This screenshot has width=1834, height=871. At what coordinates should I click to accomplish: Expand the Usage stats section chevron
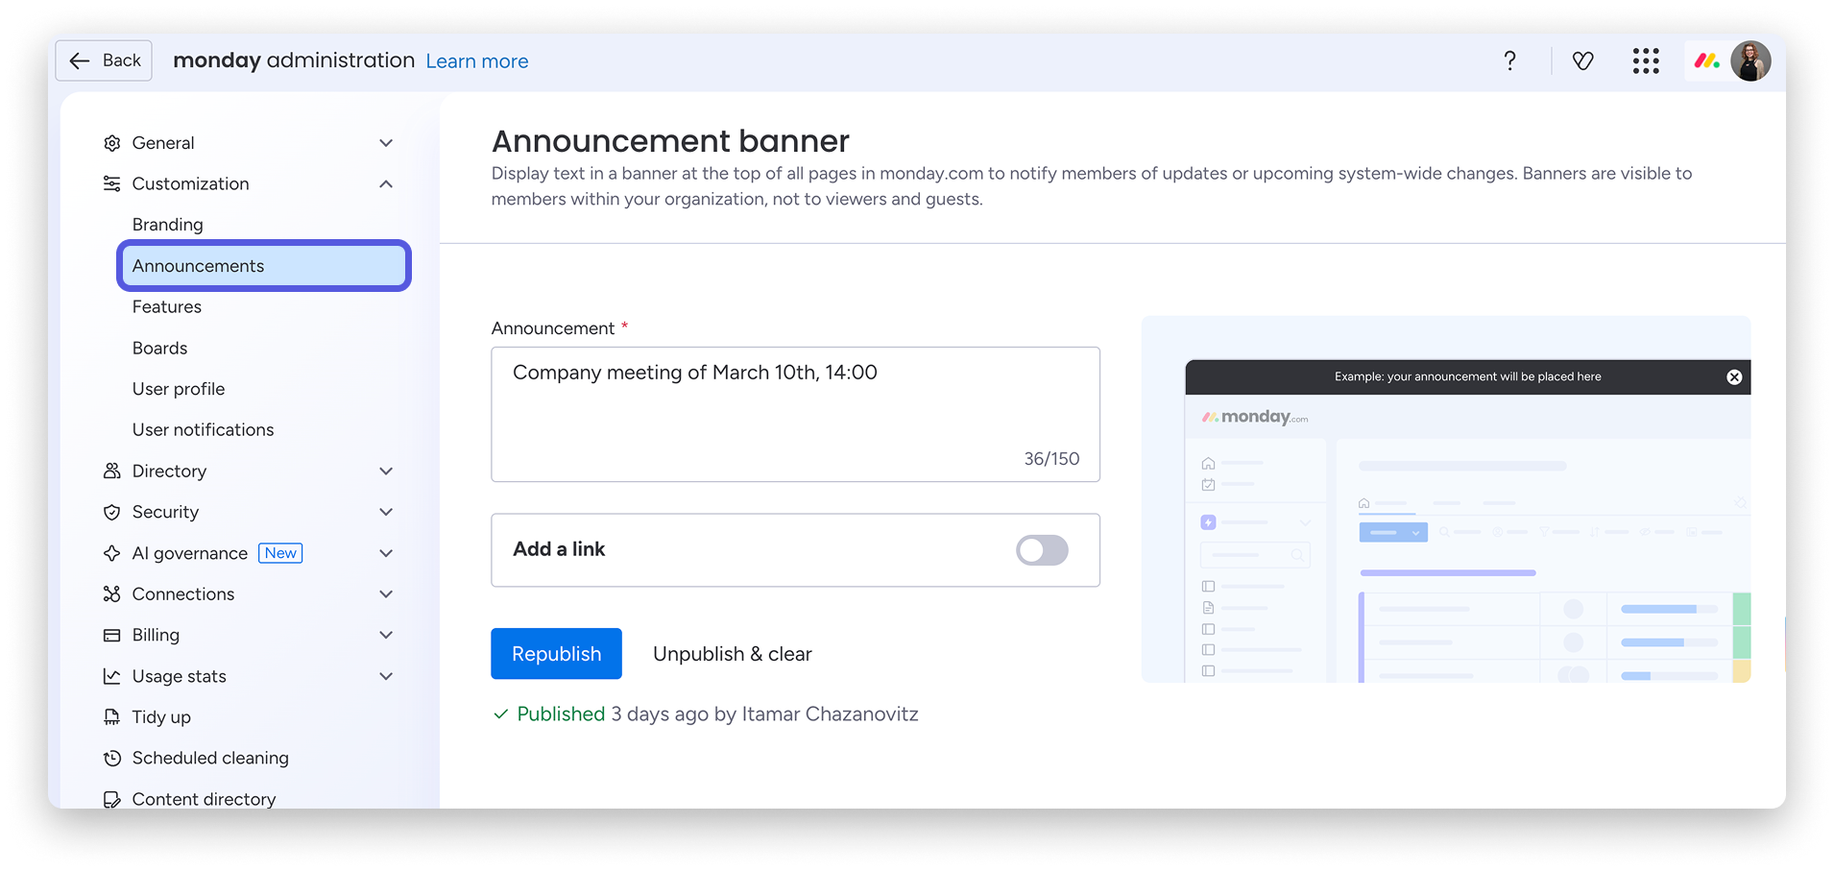coord(386,676)
